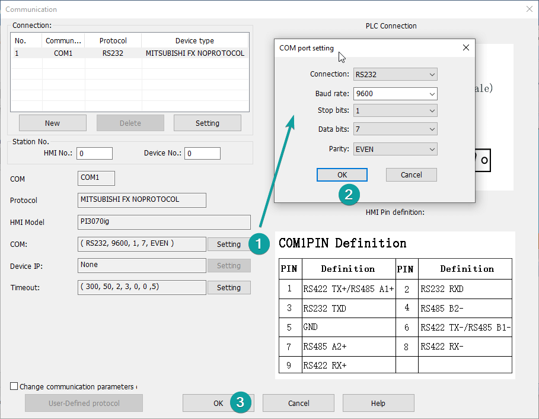Viewport: 539px width, 419px height.
Task: Click the Help button
Action: click(378, 403)
